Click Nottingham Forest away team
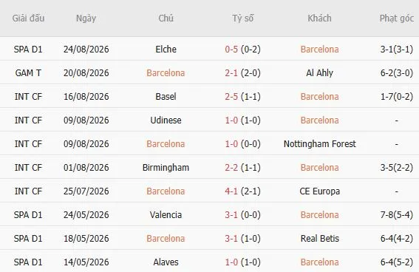 point(319,144)
